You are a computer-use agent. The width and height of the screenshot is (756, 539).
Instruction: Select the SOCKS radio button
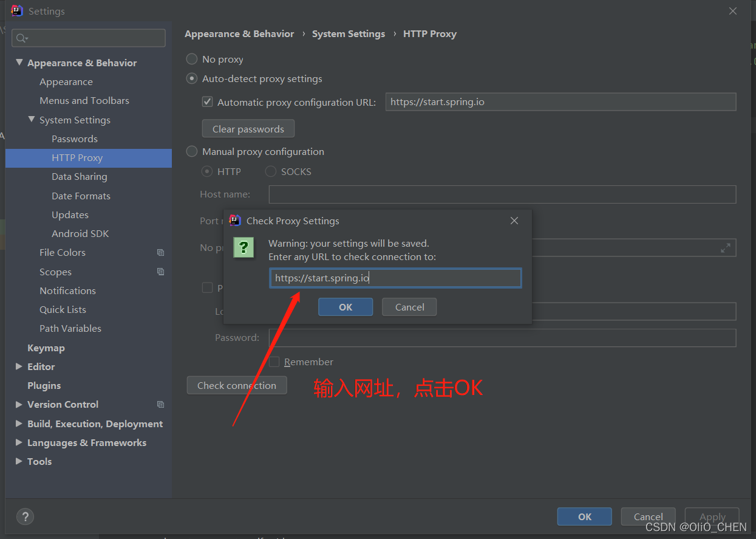point(270,171)
